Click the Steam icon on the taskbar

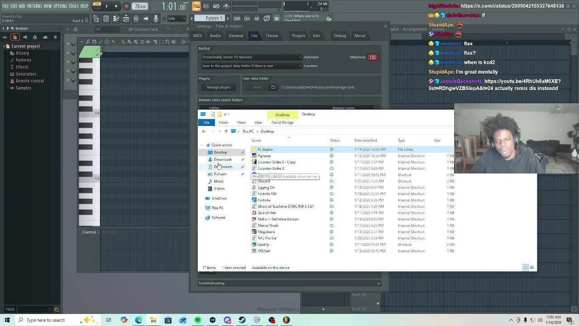tap(242, 320)
